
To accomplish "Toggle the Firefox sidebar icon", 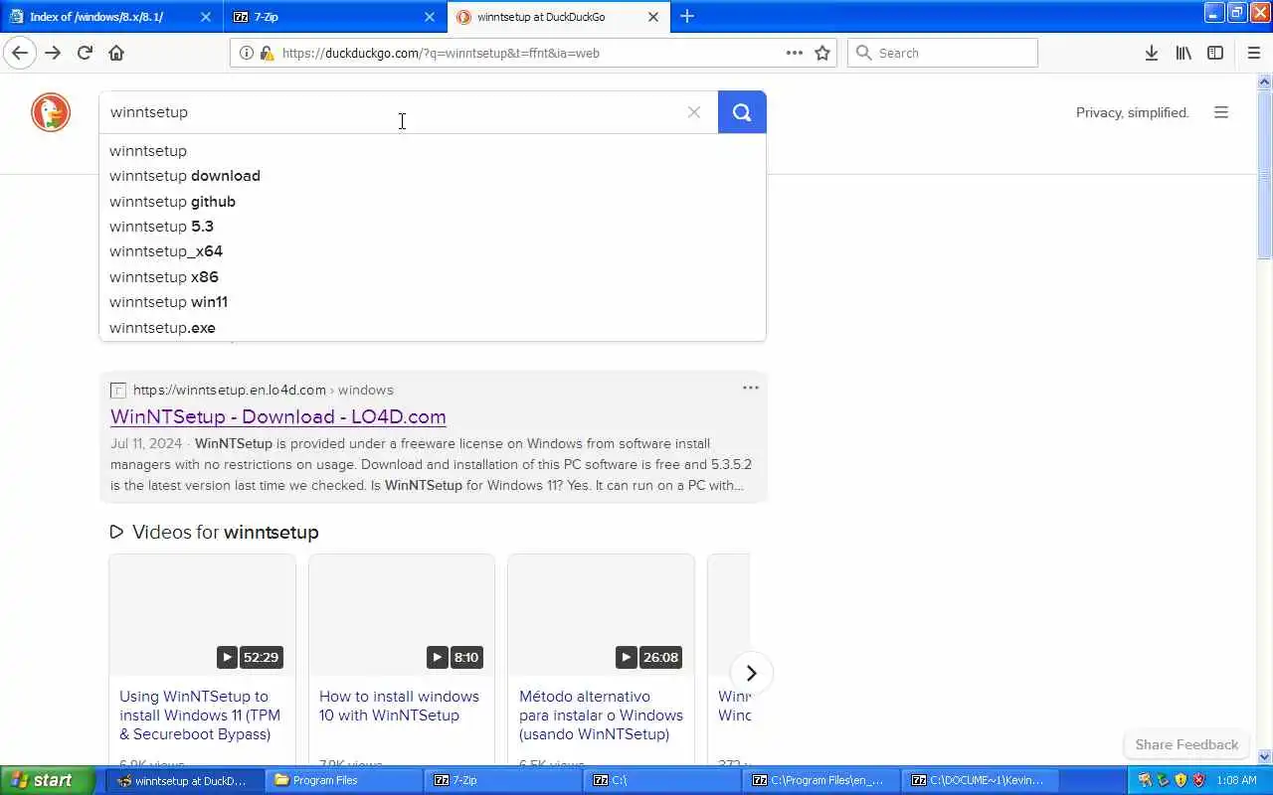I will coord(1215,53).
